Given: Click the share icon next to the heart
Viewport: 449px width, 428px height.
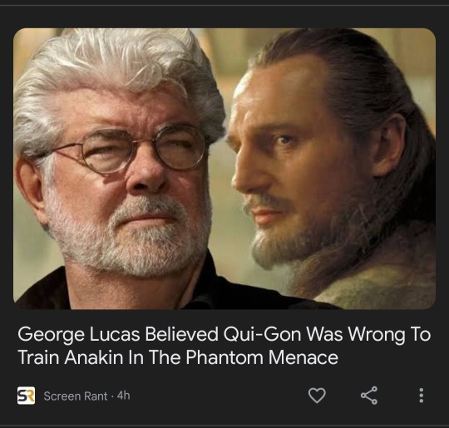Looking at the screenshot, I should [369, 396].
